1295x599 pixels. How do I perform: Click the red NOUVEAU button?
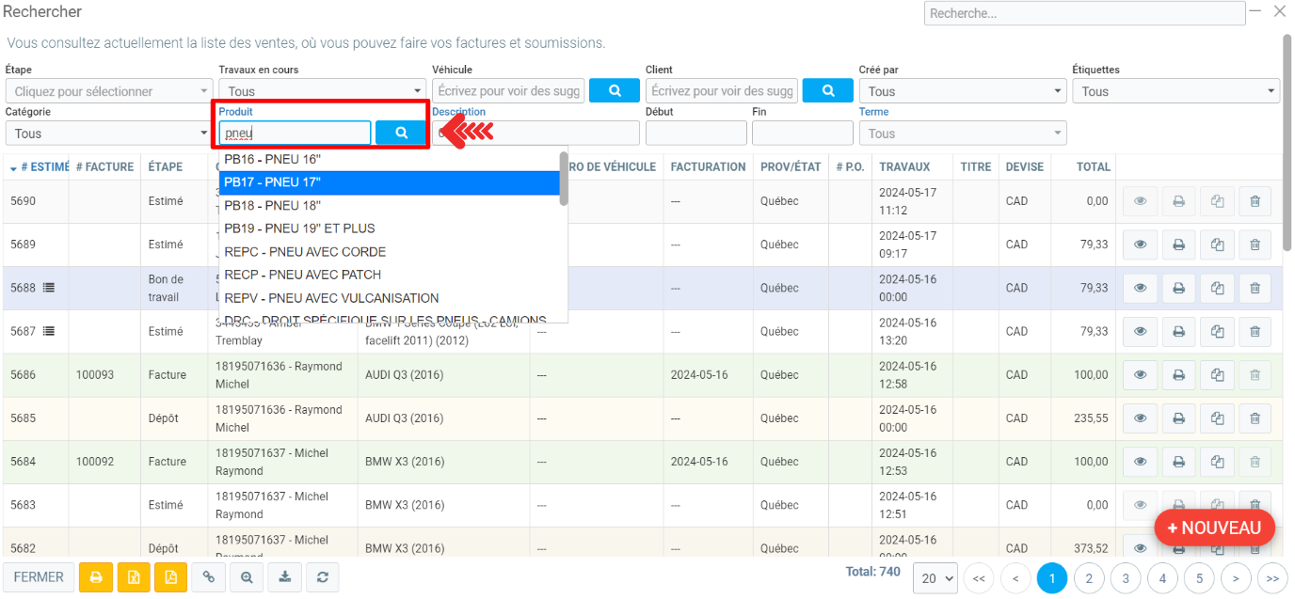click(1214, 528)
